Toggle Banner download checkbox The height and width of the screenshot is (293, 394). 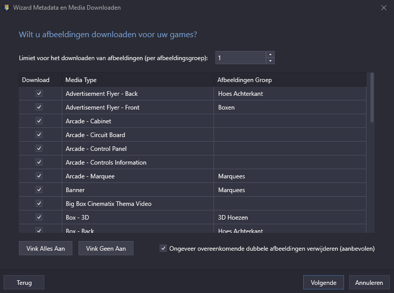coord(39,190)
